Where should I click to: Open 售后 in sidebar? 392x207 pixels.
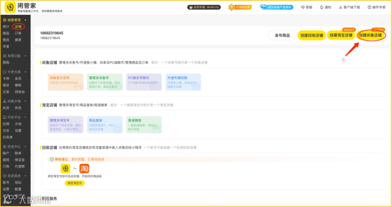point(6,40)
